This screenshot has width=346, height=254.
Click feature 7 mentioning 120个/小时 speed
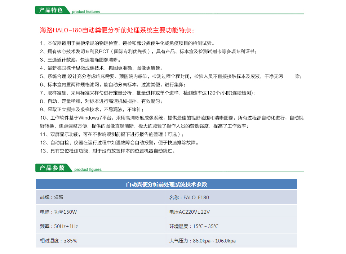coord(147,93)
